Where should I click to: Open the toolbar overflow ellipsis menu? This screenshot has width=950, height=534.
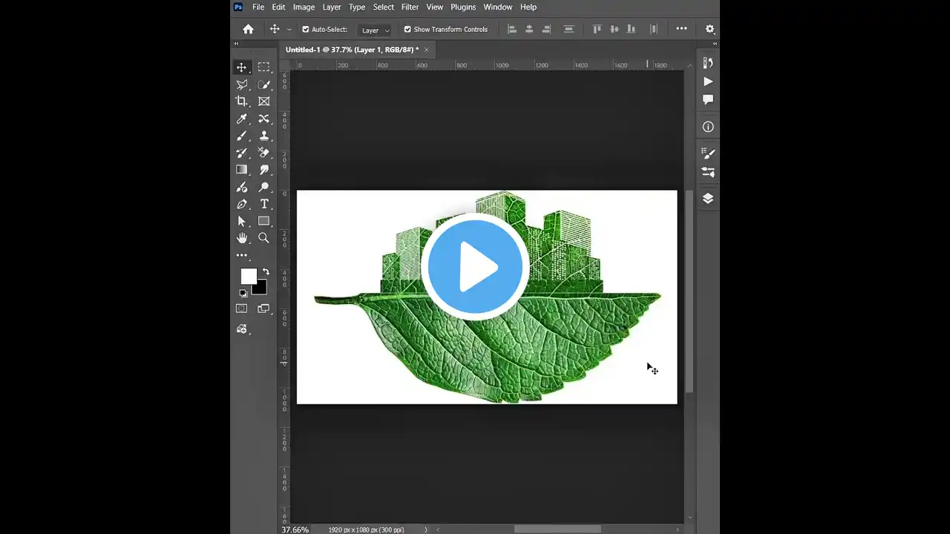tap(241, 255)
